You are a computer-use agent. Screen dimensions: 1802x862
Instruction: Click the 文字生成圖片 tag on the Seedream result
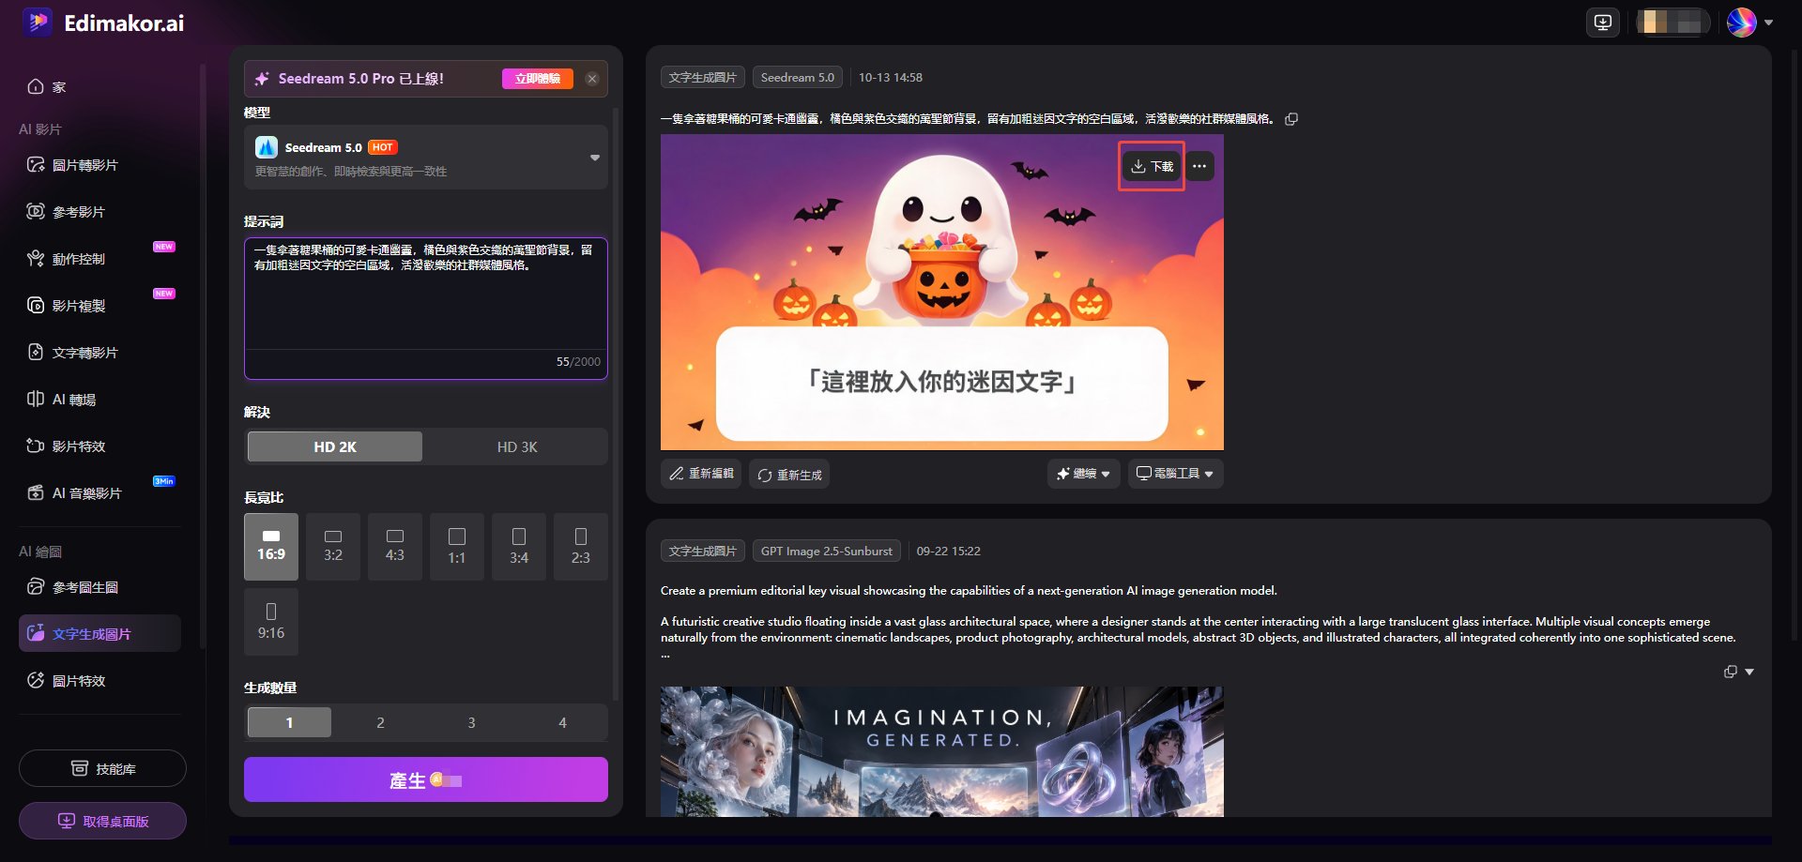tap(703, 77)
